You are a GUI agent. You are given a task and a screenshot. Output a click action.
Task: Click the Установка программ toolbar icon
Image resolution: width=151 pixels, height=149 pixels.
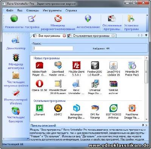click(x=131, y=18)
